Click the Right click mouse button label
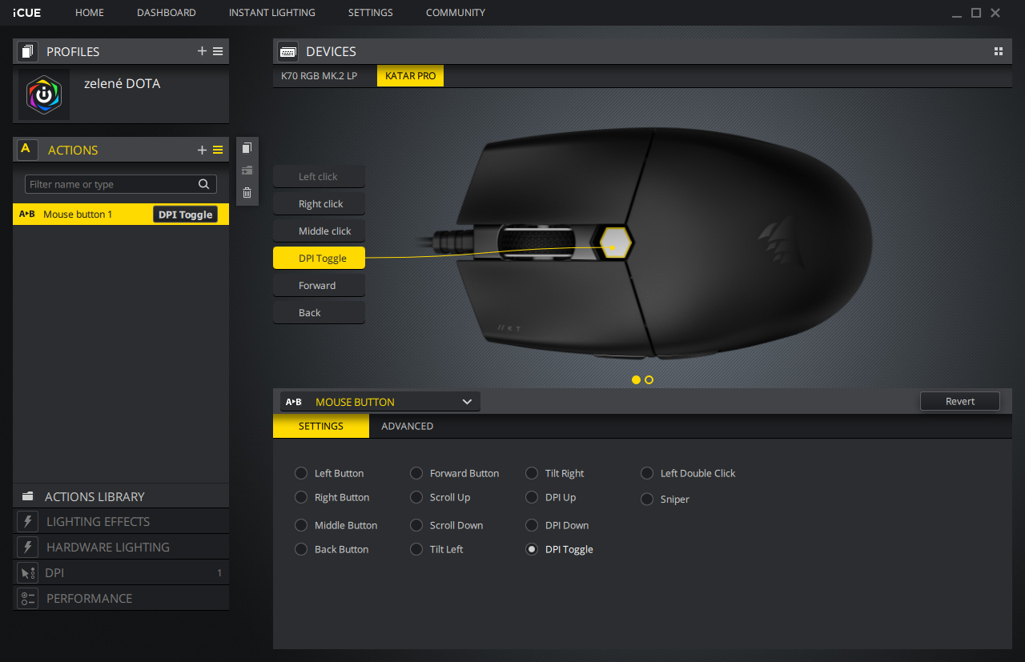 click(x=319, y=204)
